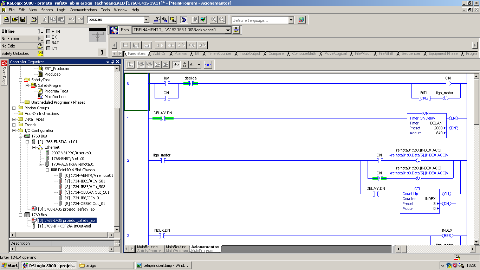Click the Windows Start button
This screenshot has height=270, width=480.
[x=10, y=265]
